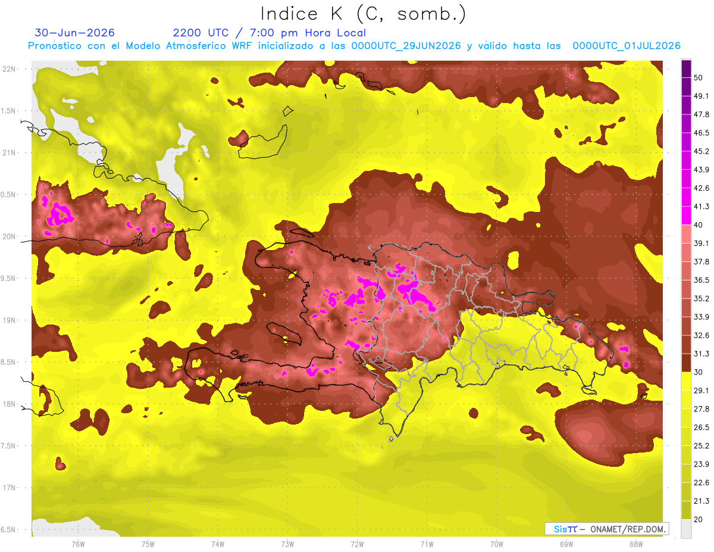
Task: Click the dark brown colorbar segment between 30 and 31.3
Action: click(x=687, y=363)
